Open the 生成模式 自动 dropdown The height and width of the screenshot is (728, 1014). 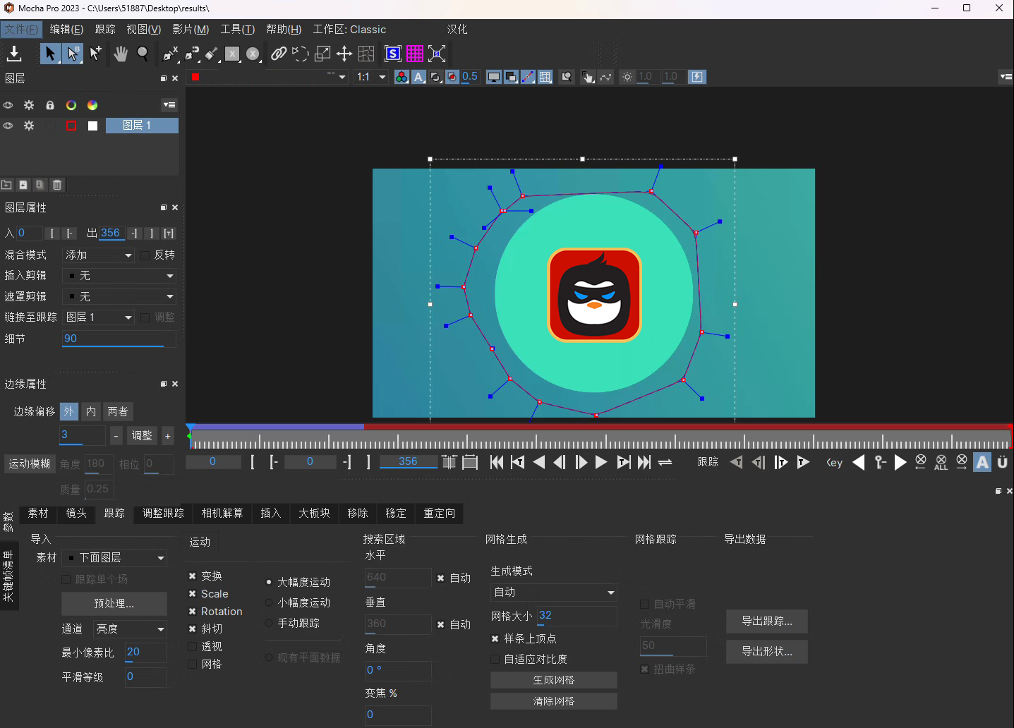pos(554,593)
